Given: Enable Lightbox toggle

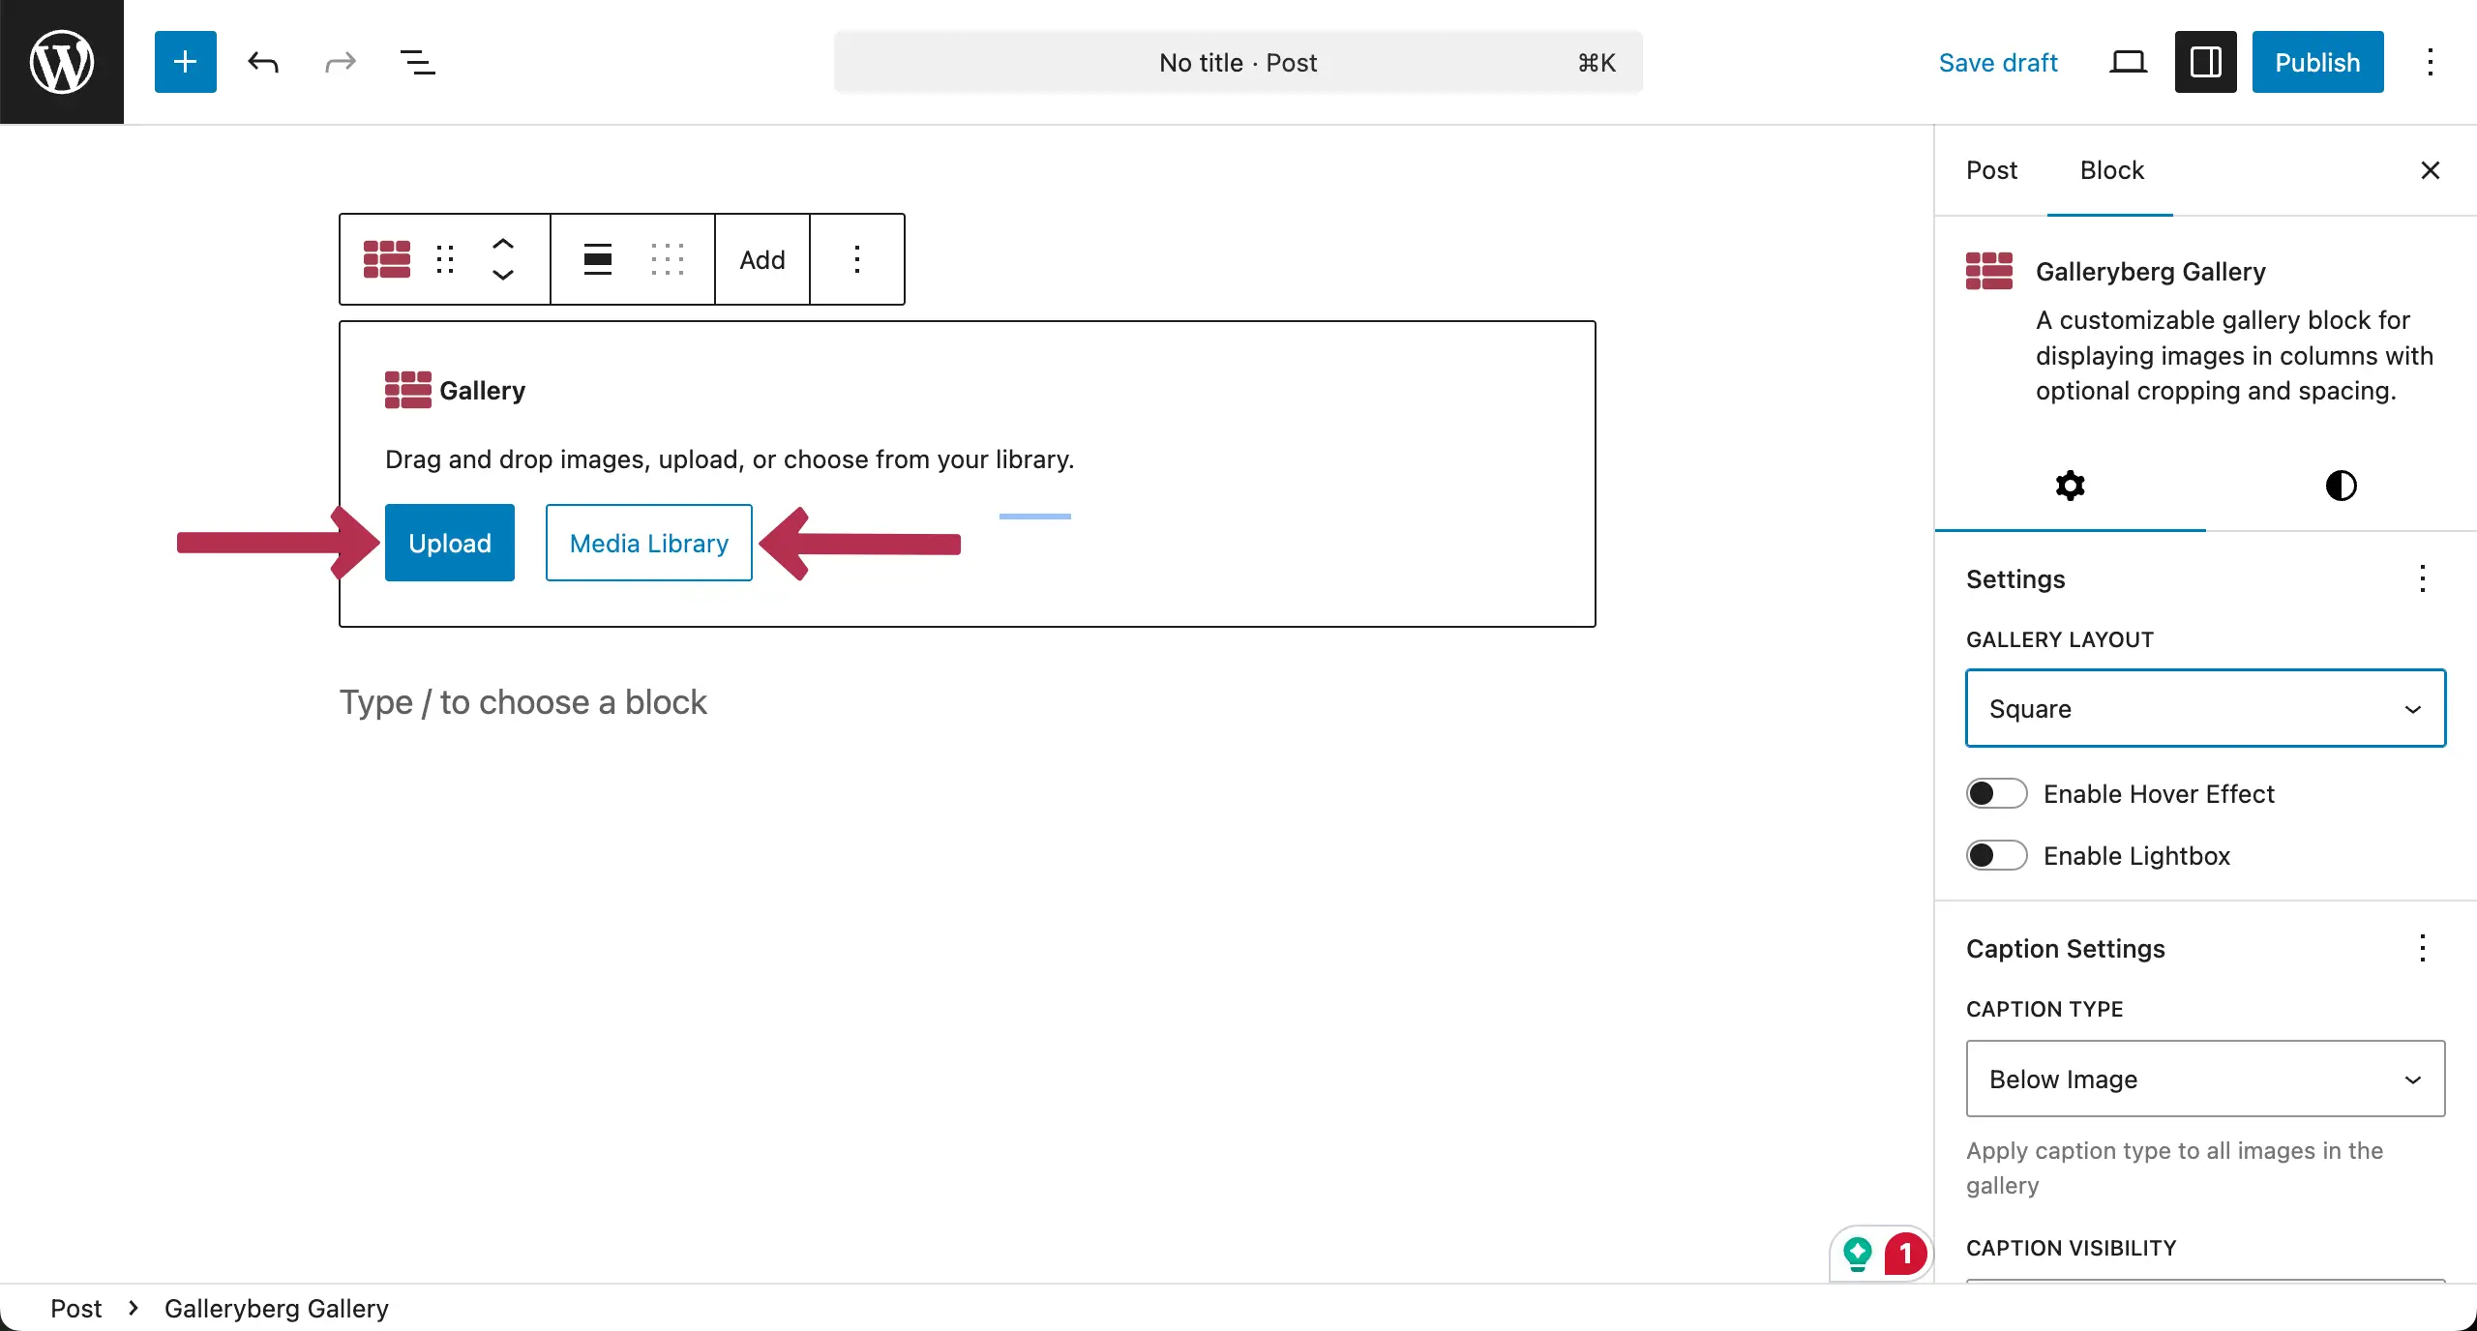Looking at the screenshot, I should (1996, 856).
